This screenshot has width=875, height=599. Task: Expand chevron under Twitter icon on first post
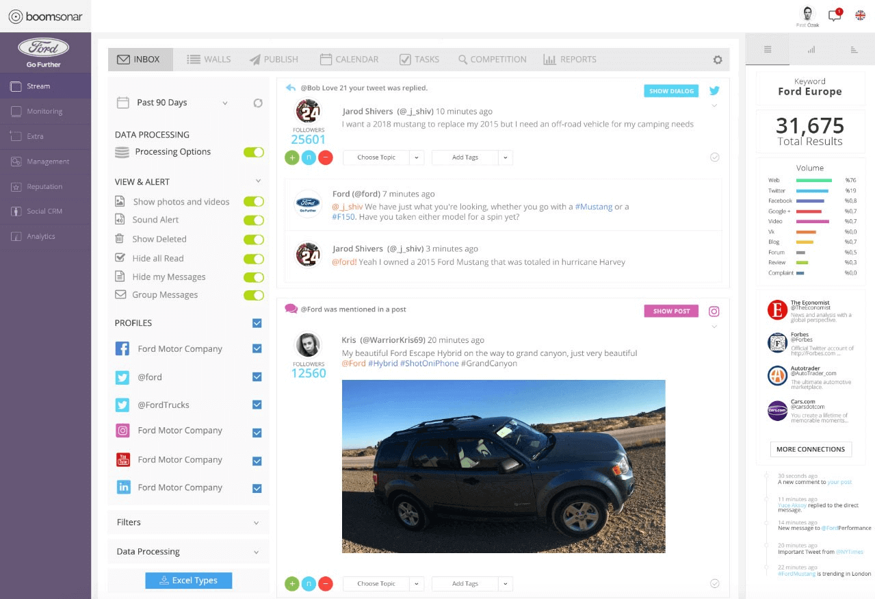click(714, 105)
